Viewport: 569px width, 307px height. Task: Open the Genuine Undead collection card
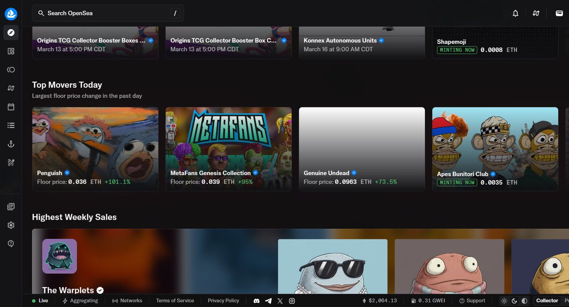[362, 149]
